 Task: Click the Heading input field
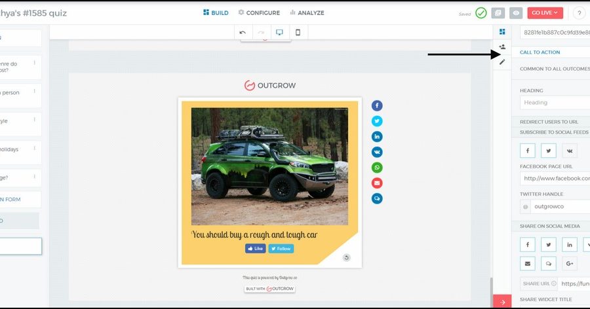(x=555, y=103)
